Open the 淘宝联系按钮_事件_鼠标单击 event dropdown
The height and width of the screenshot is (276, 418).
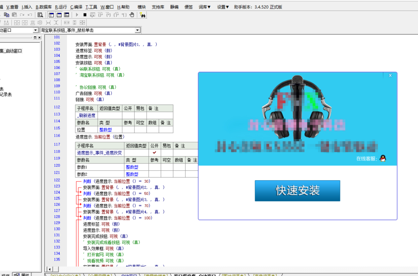coord(137,30)
